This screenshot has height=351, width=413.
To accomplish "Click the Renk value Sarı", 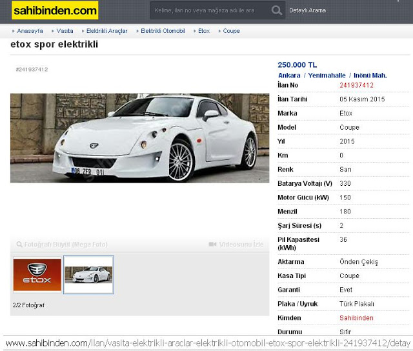I will pyautogui.click(x=345, y=169).
